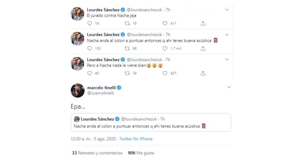The image size is (302, 164).
Task: View the '906 Me gusta' likes list
Action: point(141,153)
